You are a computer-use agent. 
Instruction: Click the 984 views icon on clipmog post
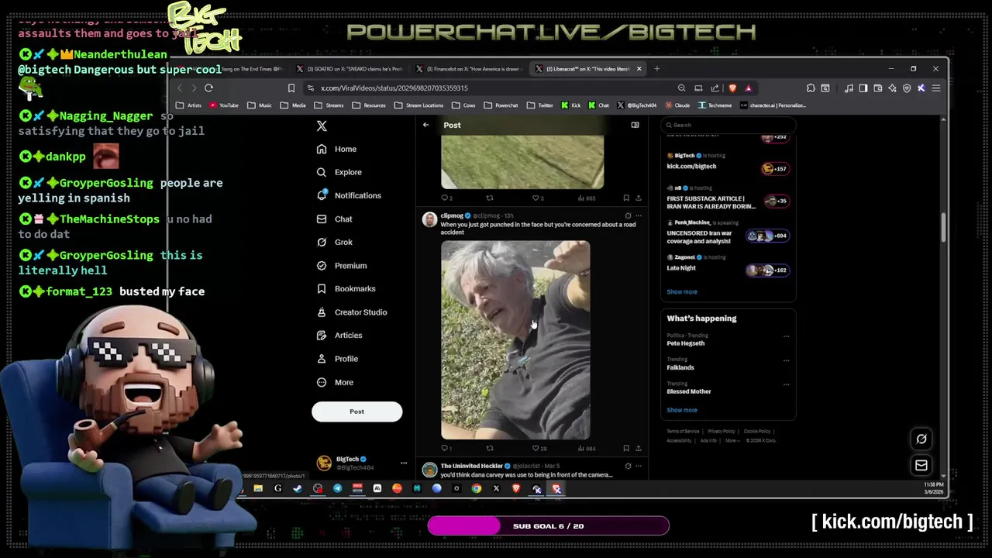[580, 448]
